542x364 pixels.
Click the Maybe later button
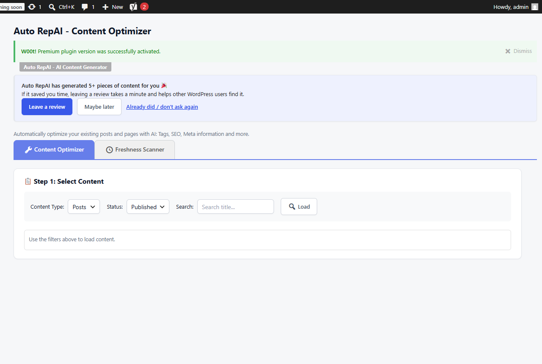[99, 107]
